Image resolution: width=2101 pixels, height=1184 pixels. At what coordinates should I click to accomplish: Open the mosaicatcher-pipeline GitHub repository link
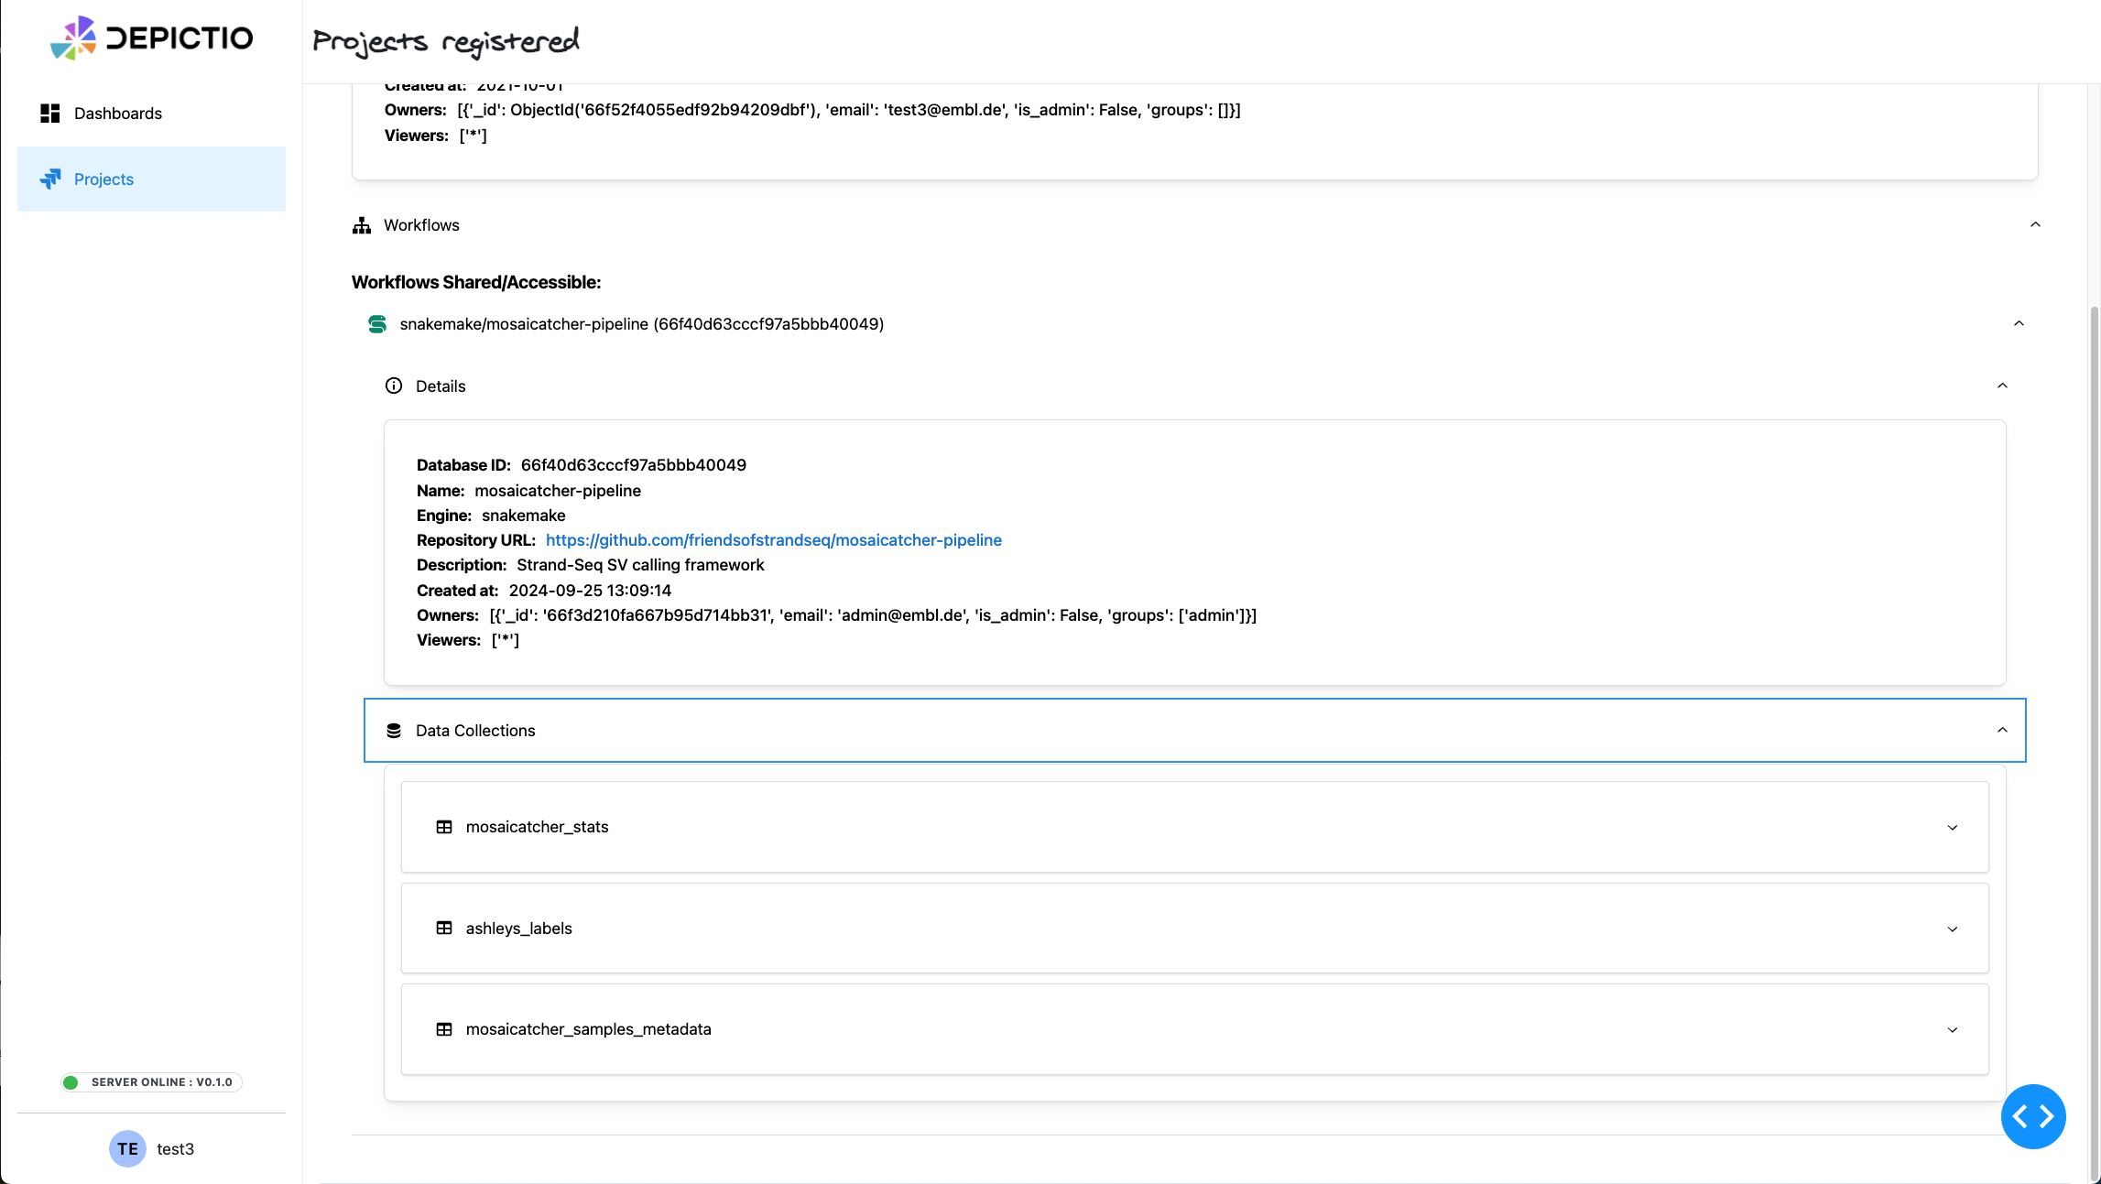click(774, 540)
